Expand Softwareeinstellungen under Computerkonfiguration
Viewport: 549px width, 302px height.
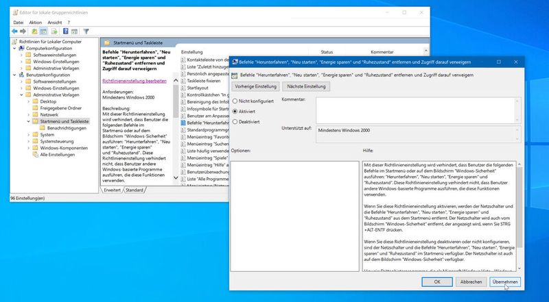coord(22,55)
